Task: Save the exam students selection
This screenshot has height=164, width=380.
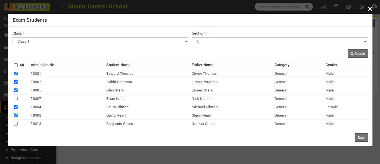Action: [361, 138]
